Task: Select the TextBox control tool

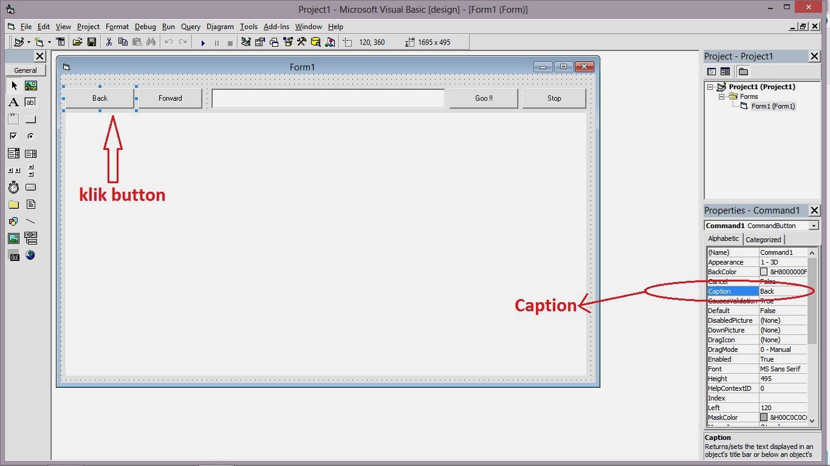Action: (x=30, y=103)
